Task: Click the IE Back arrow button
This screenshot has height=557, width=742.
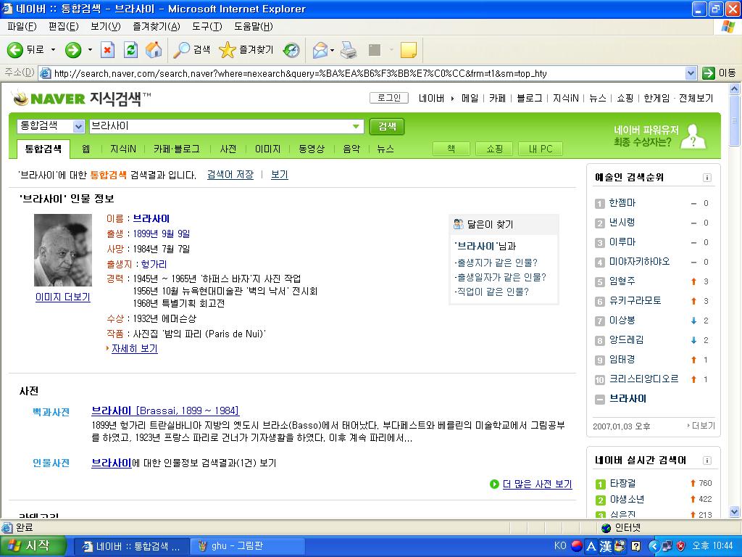Action: pyautogui.click(x=15, y=49)
